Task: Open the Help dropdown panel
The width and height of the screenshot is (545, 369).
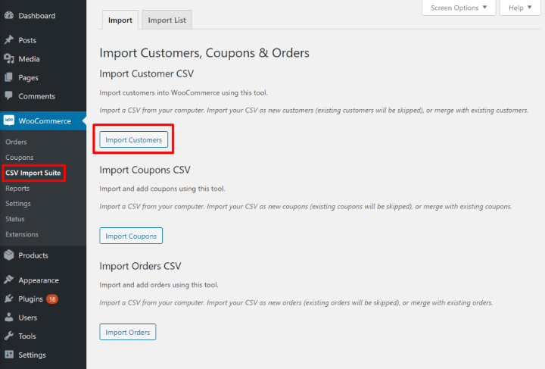Action: click(x=520, y=8)
